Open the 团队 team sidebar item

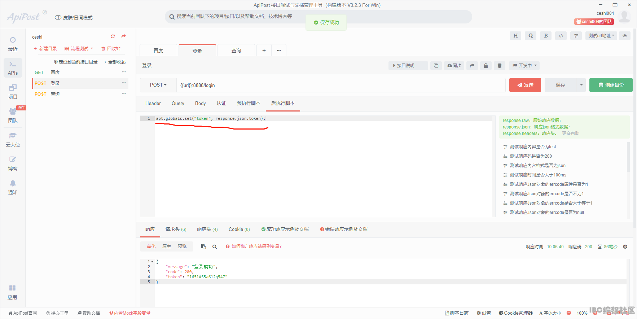tap(13, 115)
